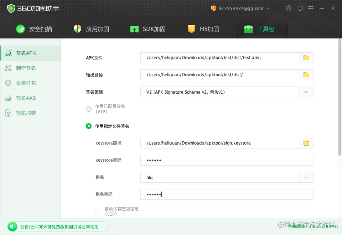
Task: Open the hamburger main menu icon
Action: (x=311, y=8)
